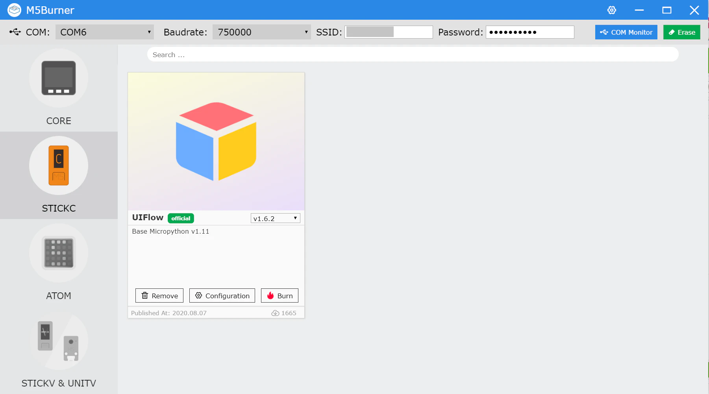
Task: Click the M5Burner logo icon
Action: coord(14,10)
